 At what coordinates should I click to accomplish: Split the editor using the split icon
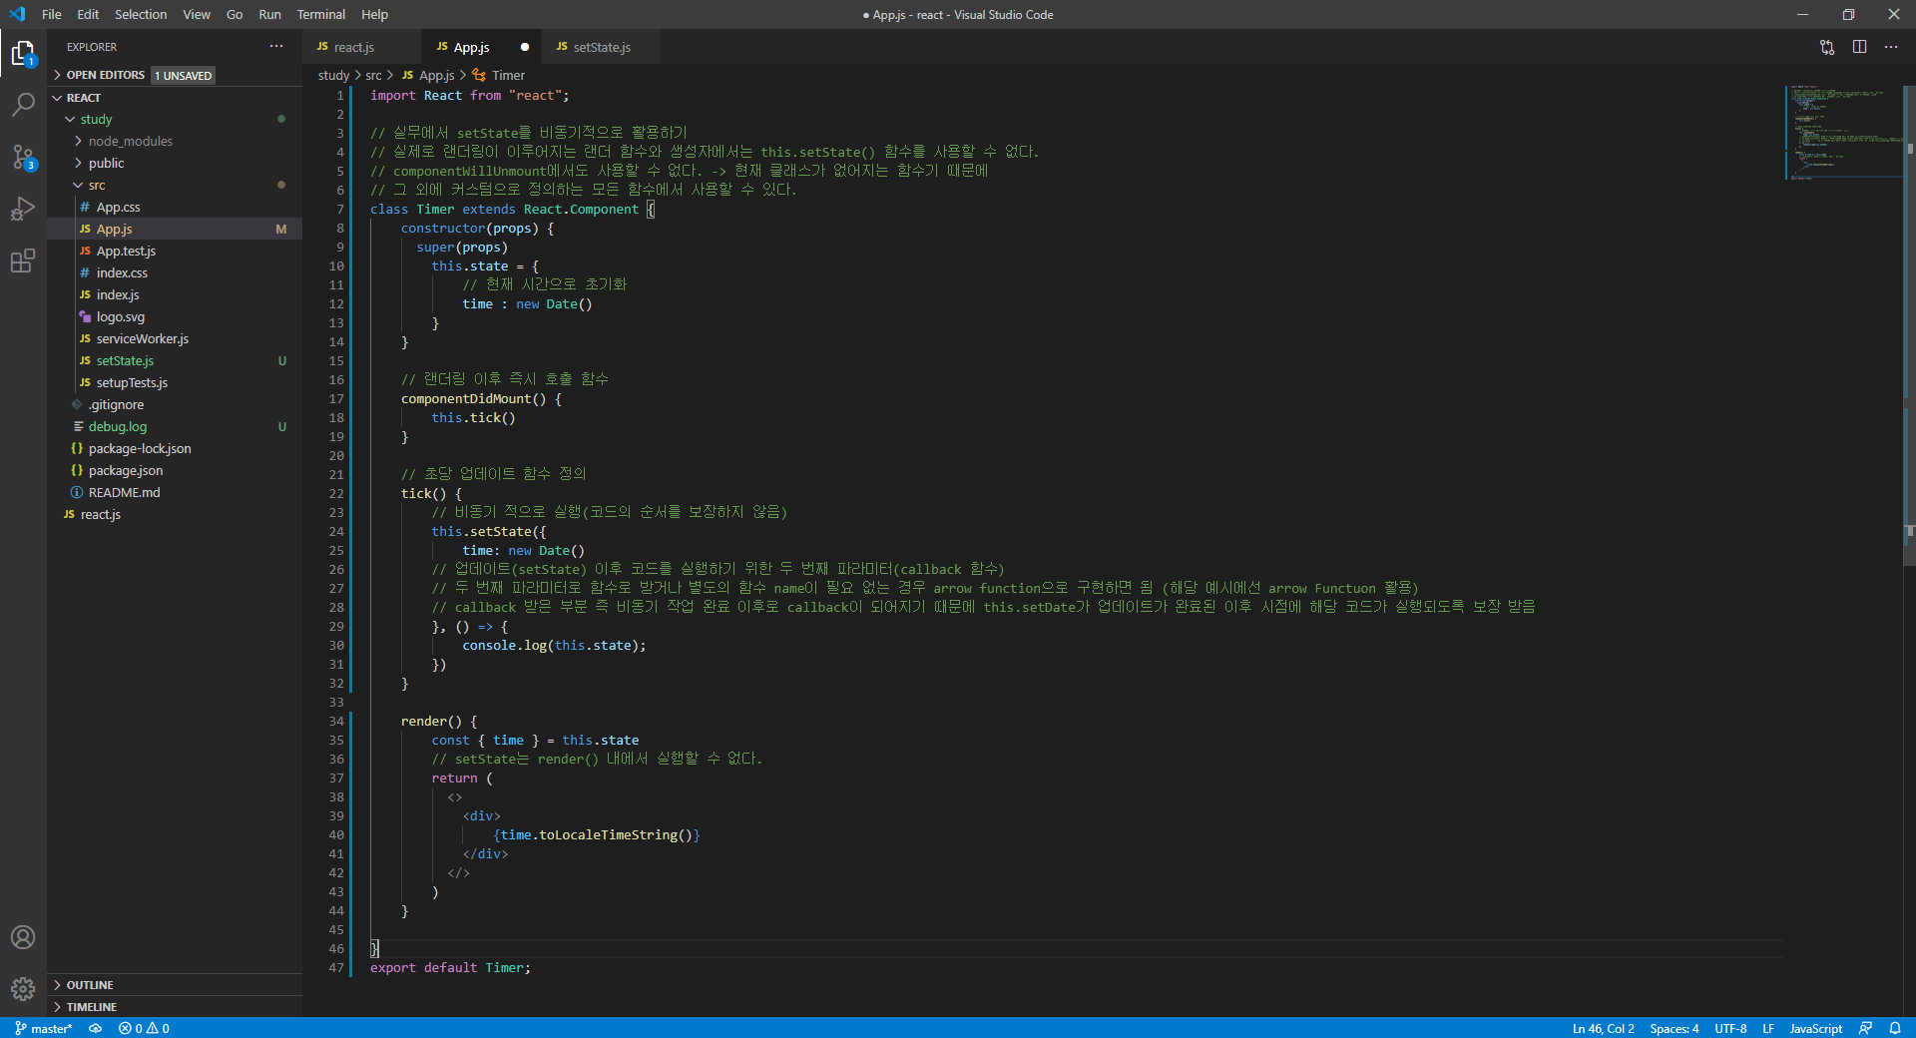1859,47
